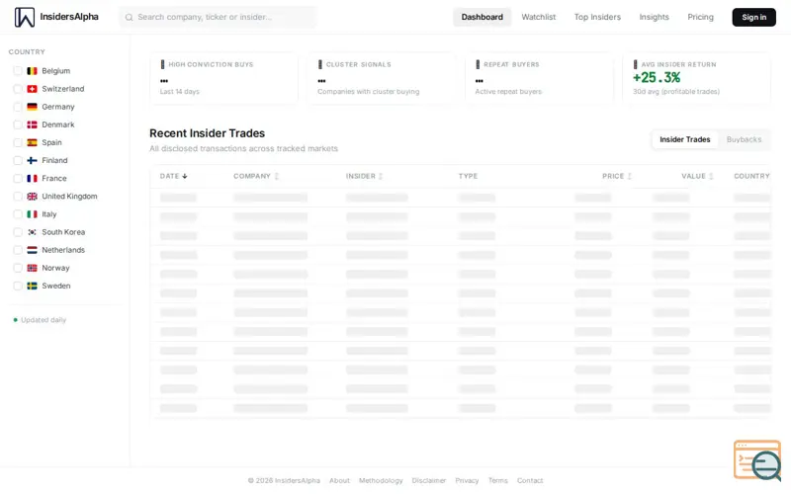Viewport: 791px width, 494px height.
Task: Sort table by Value column
Action: [697, 176]
